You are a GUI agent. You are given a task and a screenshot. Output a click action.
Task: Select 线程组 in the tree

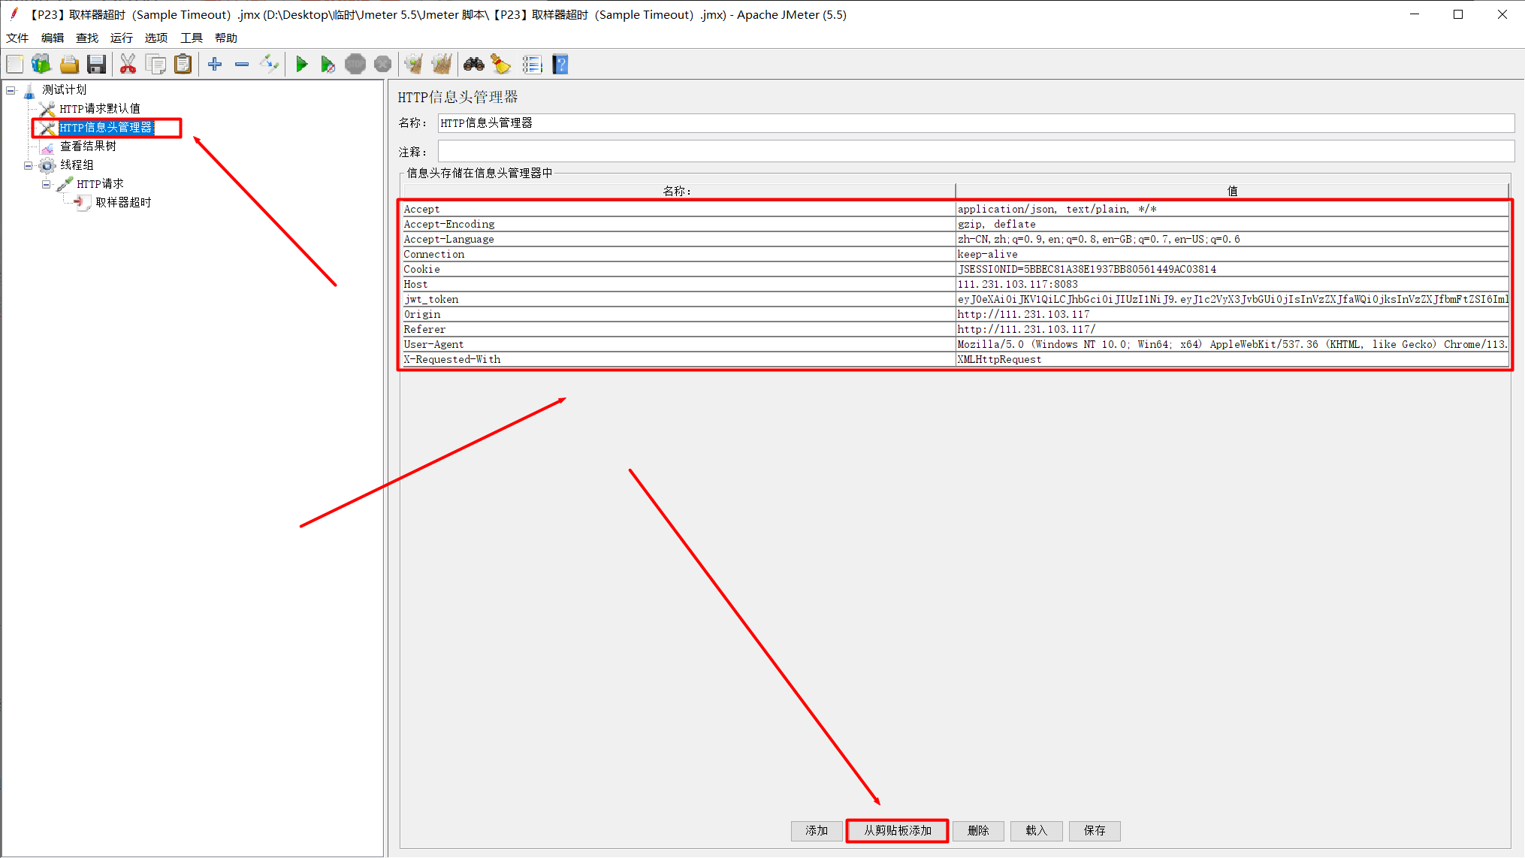pyautogui.click(x=77, y=165)
